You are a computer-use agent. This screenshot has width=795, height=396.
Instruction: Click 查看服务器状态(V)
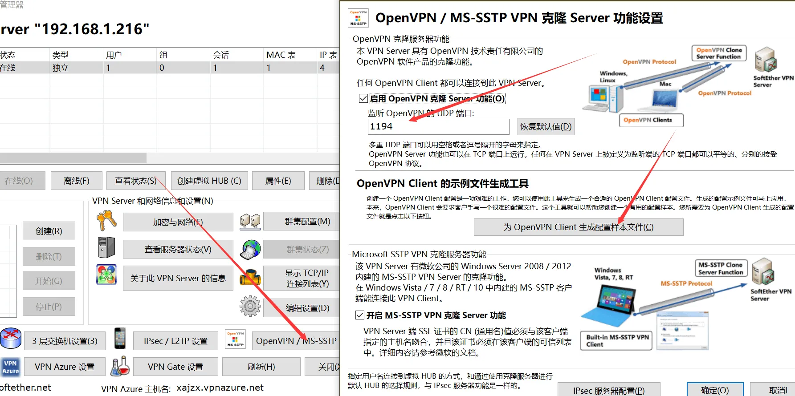[x=178, y=249]
